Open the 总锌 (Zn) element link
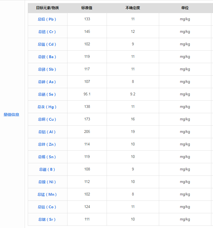Viewport: 213px width, 228px height. (47, 144)
